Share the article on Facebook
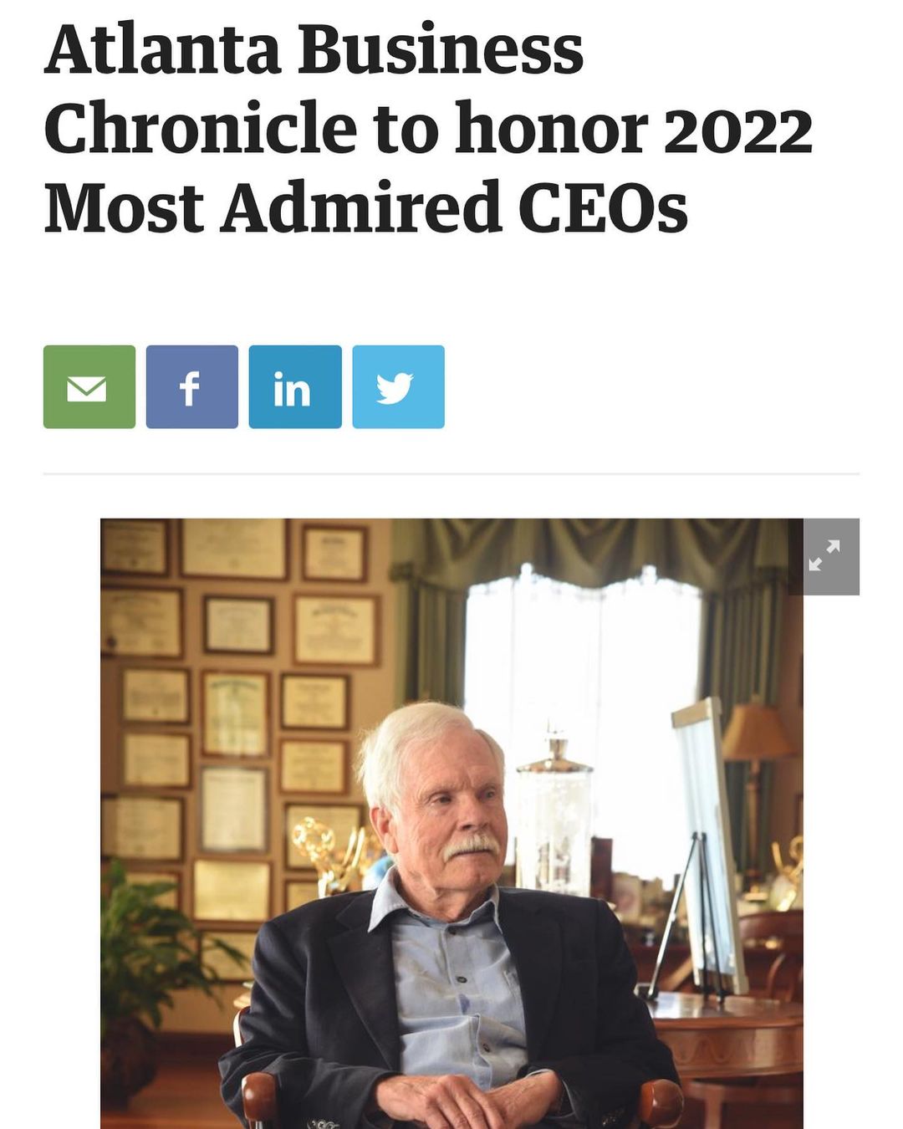Image resolution: width=903 pixels, height=1129 pixels. tap(192, 387)
